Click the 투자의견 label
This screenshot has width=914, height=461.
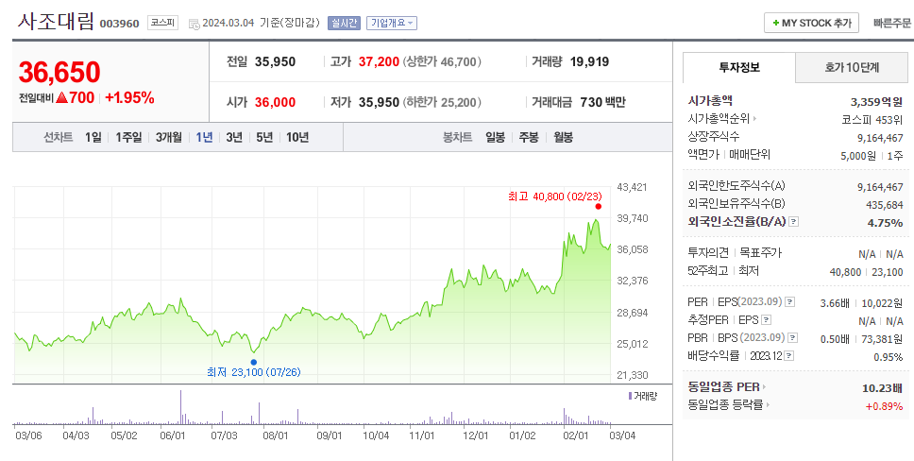click(x=708, y=252)
